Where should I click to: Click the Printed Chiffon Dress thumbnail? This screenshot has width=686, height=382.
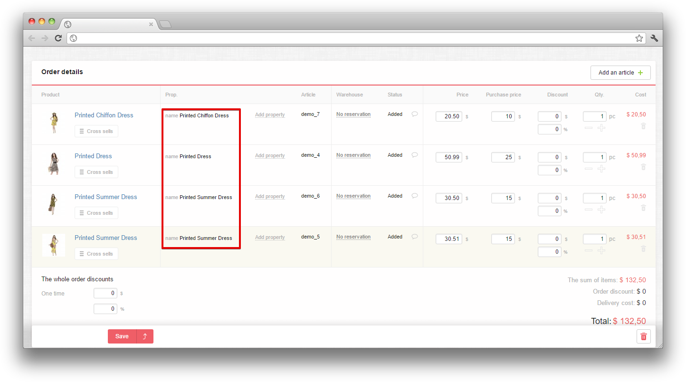click(x=54, y=123)
